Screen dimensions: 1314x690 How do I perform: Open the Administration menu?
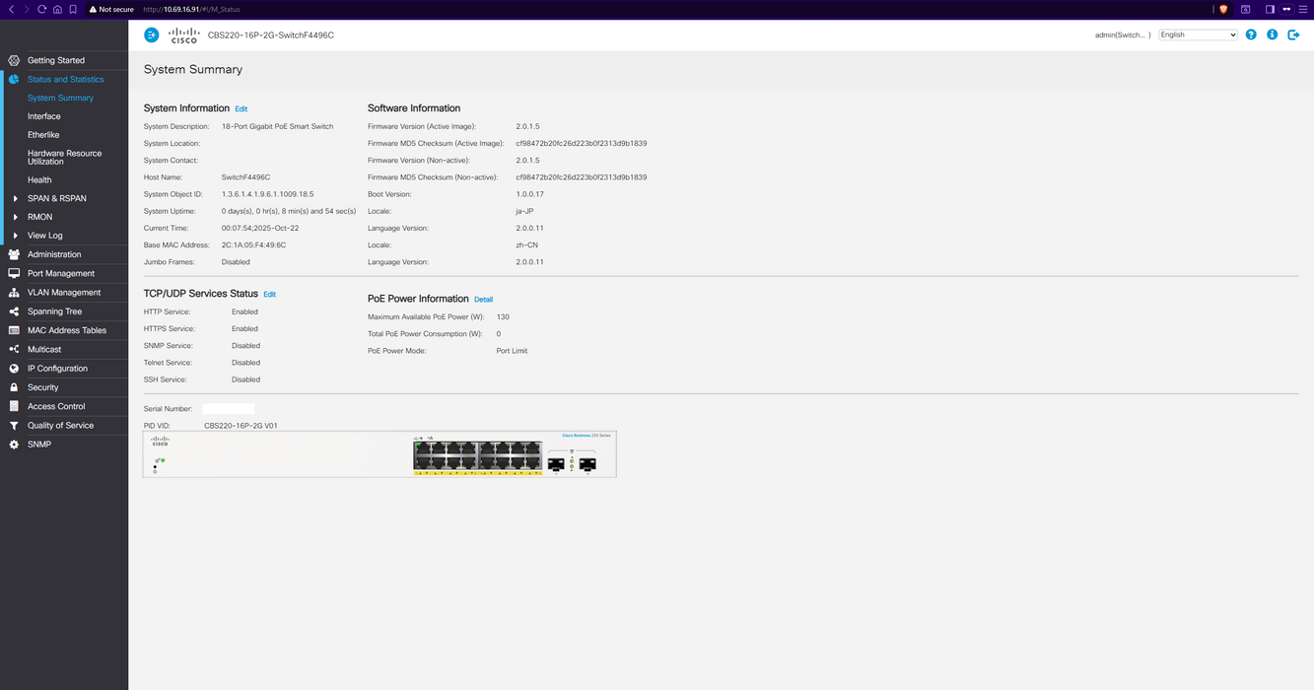[54, 254]
